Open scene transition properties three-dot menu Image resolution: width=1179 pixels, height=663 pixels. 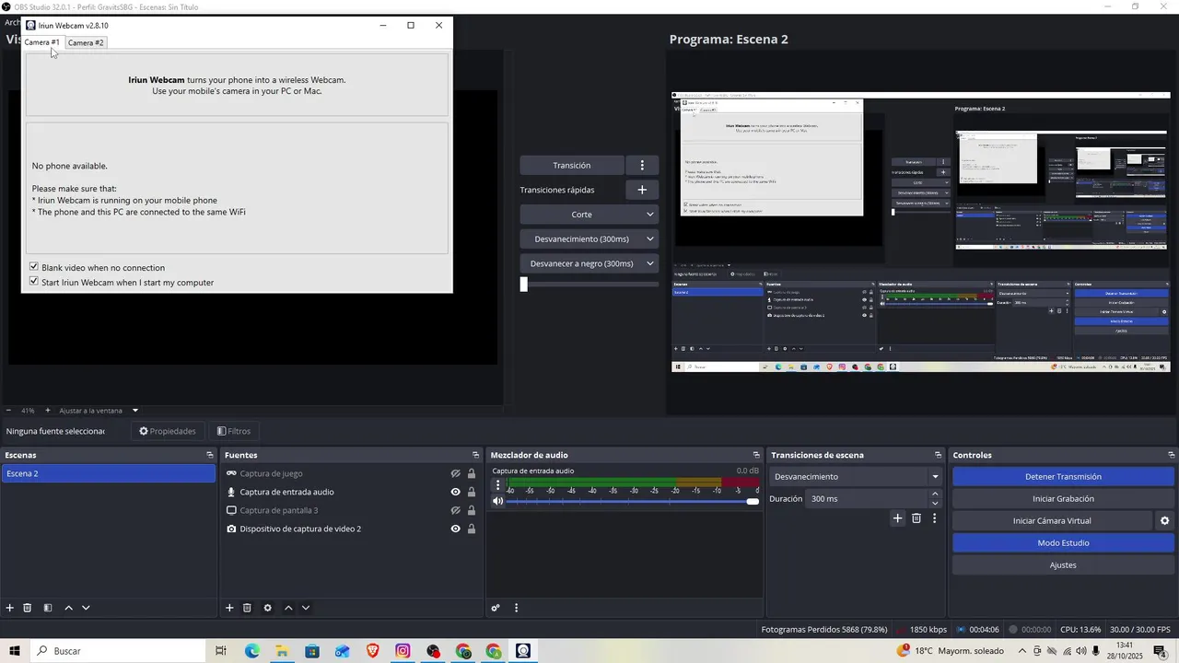click(934, 518)
